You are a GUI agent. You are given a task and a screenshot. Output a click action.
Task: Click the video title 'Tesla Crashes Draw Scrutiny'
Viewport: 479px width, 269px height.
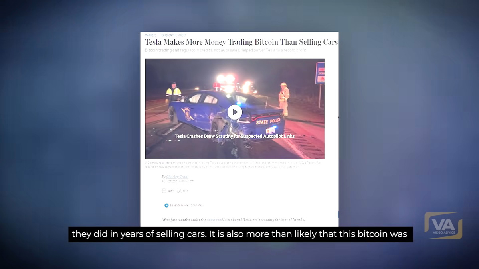[x=235, y=136]
